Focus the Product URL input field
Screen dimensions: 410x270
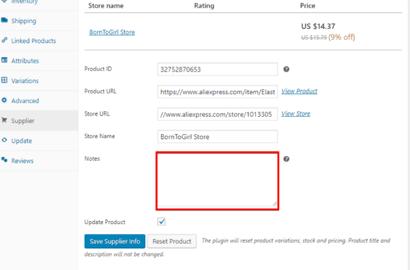217,91
